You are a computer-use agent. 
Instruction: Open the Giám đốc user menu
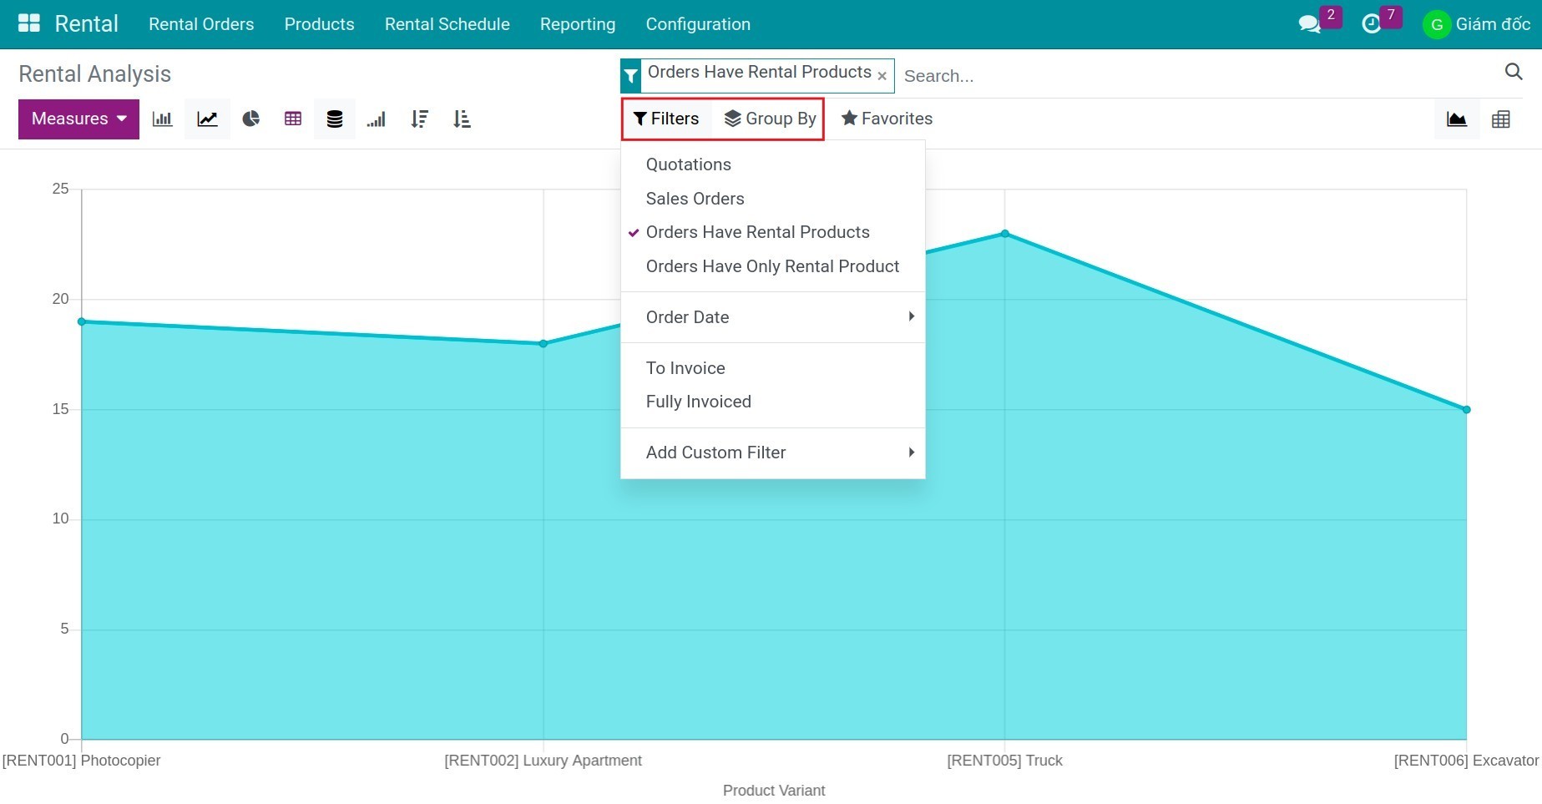(x=1493, y=24)
